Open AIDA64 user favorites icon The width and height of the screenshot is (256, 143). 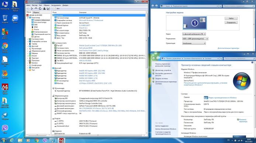44,8
